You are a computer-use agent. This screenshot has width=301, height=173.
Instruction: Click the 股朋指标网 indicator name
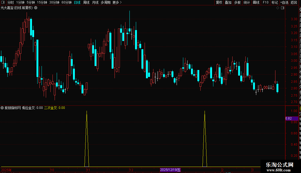click(x=13, y=108)
